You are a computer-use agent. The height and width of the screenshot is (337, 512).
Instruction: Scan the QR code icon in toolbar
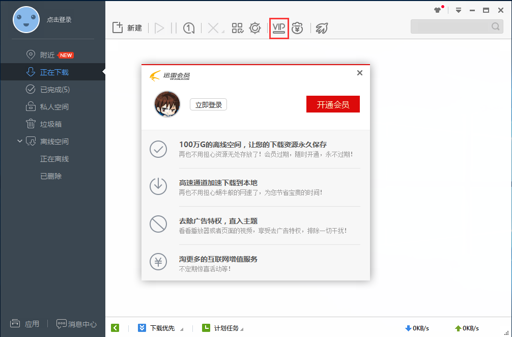pos(237,29)
